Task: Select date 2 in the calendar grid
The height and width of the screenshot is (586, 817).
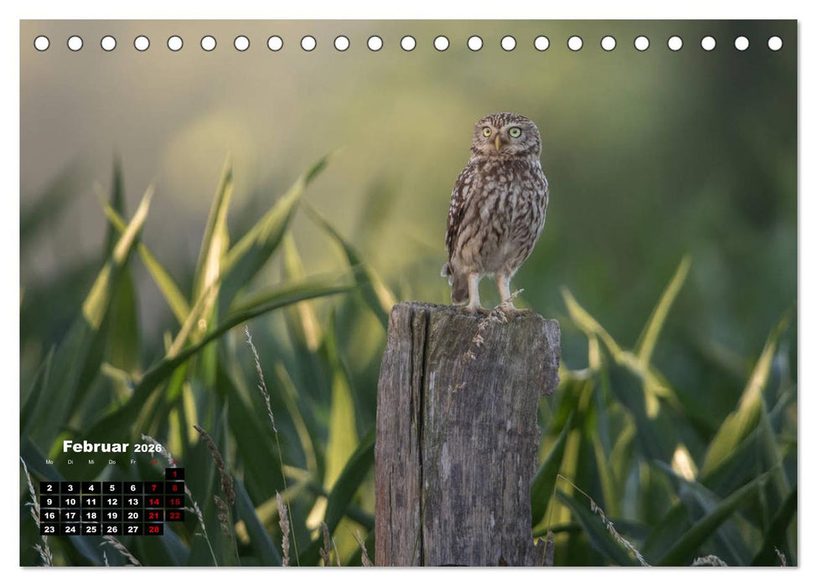Action: (49, 488)
